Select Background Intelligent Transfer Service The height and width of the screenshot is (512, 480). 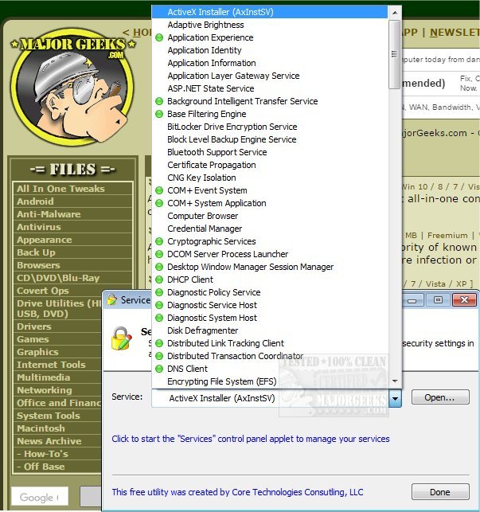[270, 101]
